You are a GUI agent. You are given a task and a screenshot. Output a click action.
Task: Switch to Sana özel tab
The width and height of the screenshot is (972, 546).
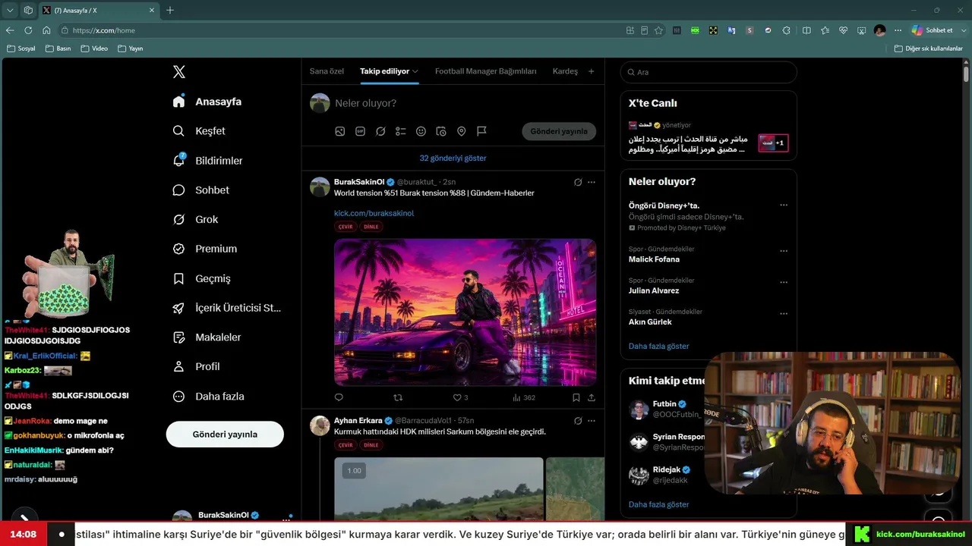tap(327, 71)
